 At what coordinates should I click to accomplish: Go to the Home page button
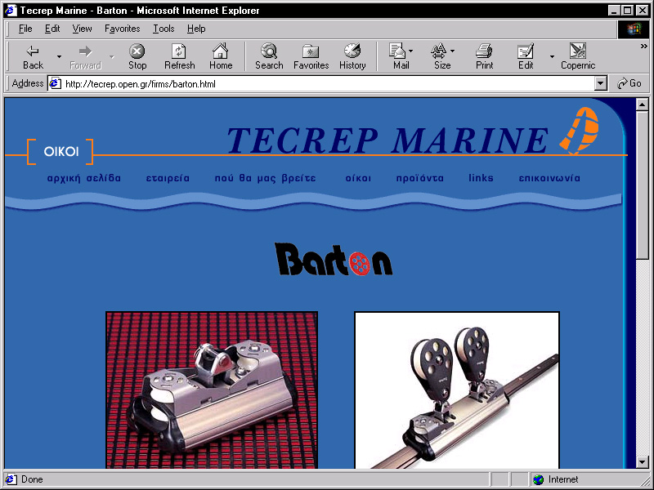click(x=221, y=56)
